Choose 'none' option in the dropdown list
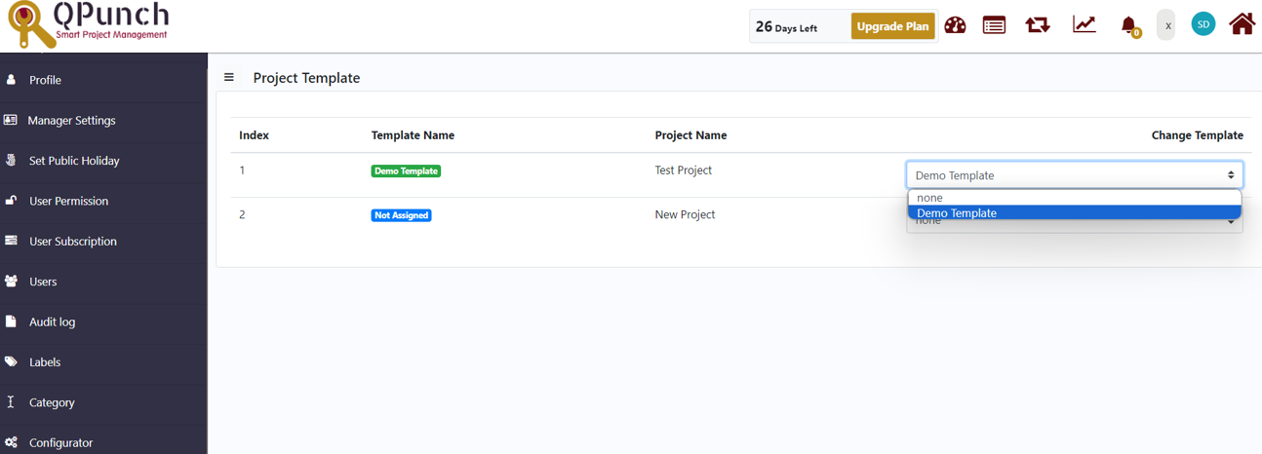The image size is (1262, 454). click(x=1075, y=198)
